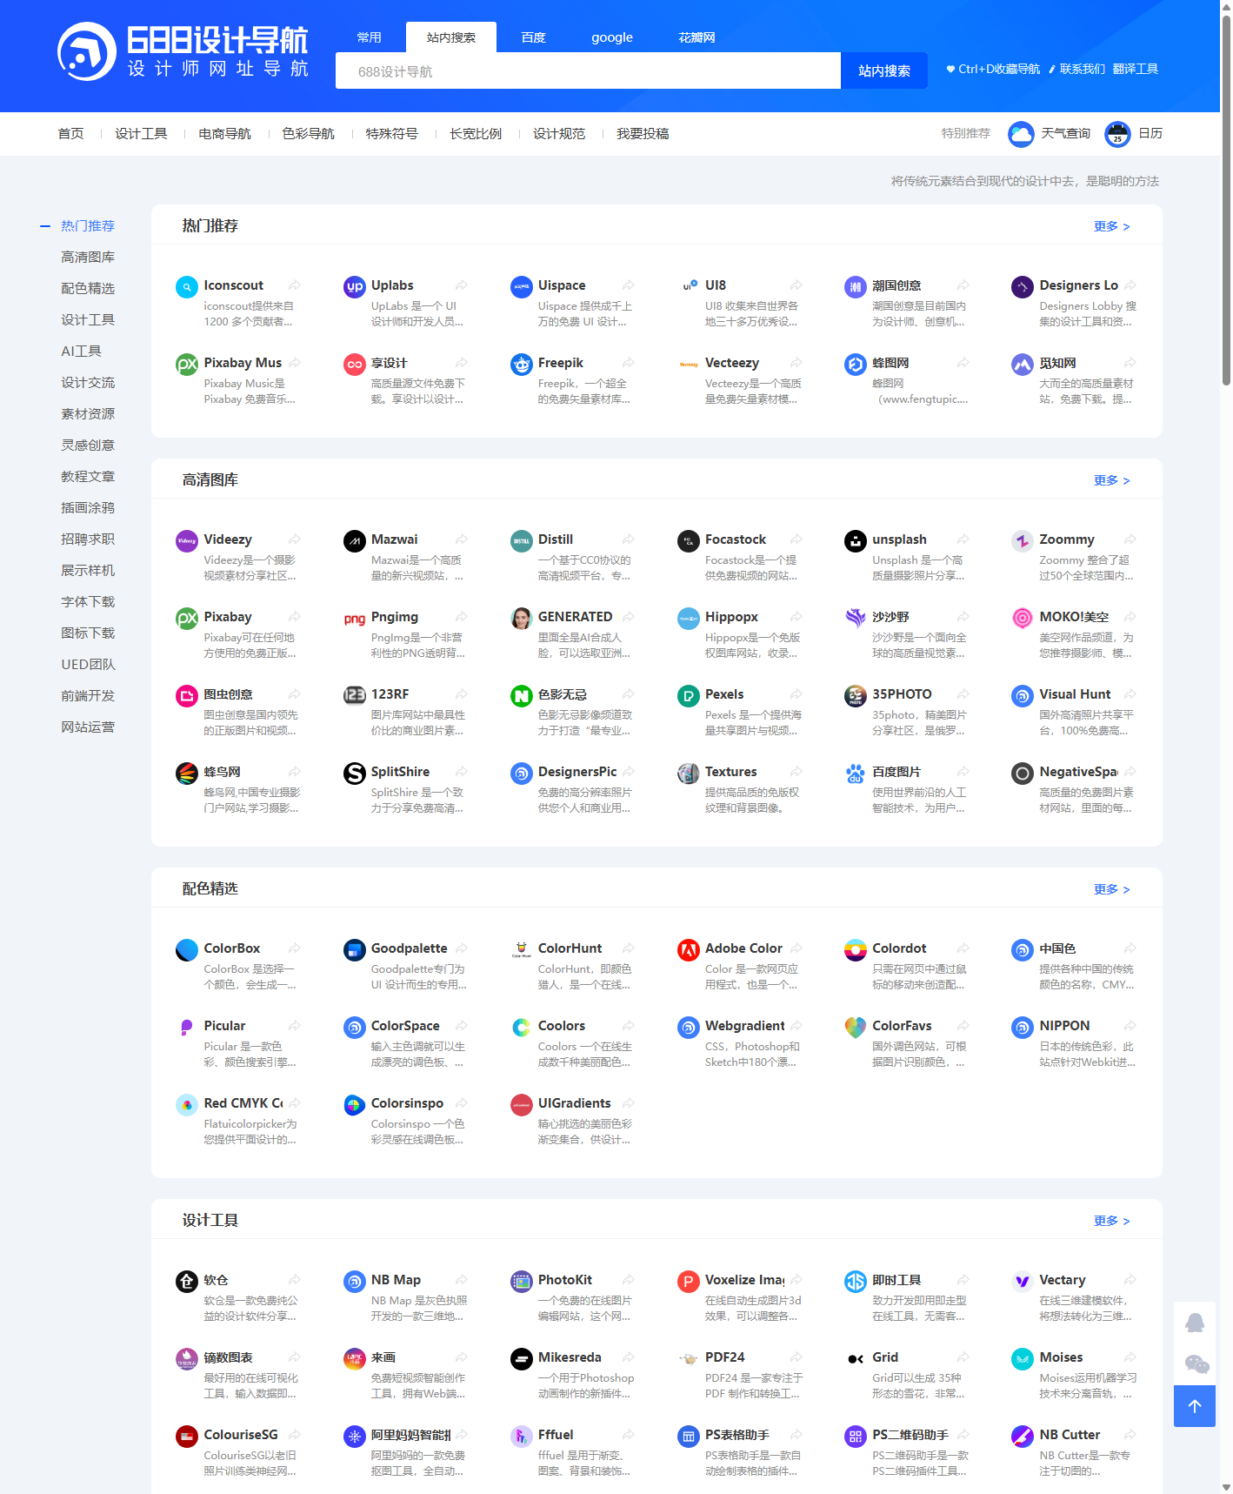Click the page vertical scrollbar
Image resolution: width=1233 pixels, height=1494 pixels.
[x=1226, y=200]
